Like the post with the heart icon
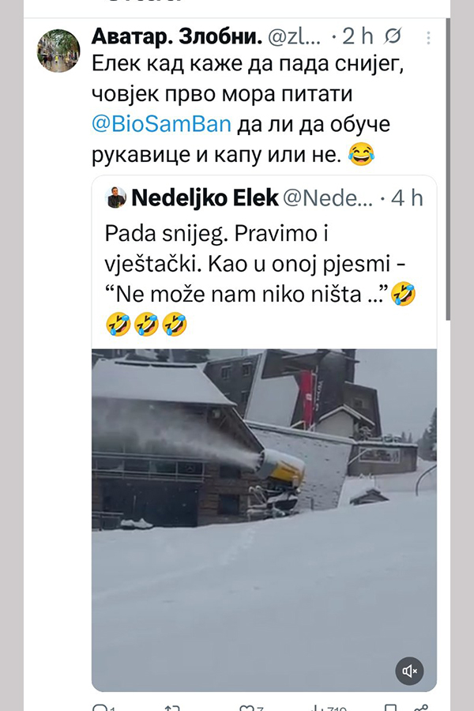This screenshot has height=711, width=474. pos(246,707)
